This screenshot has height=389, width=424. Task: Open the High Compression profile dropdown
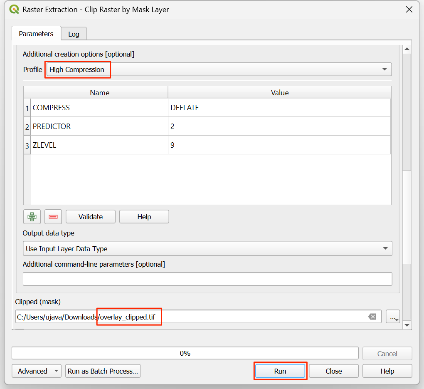pos(219,69)
